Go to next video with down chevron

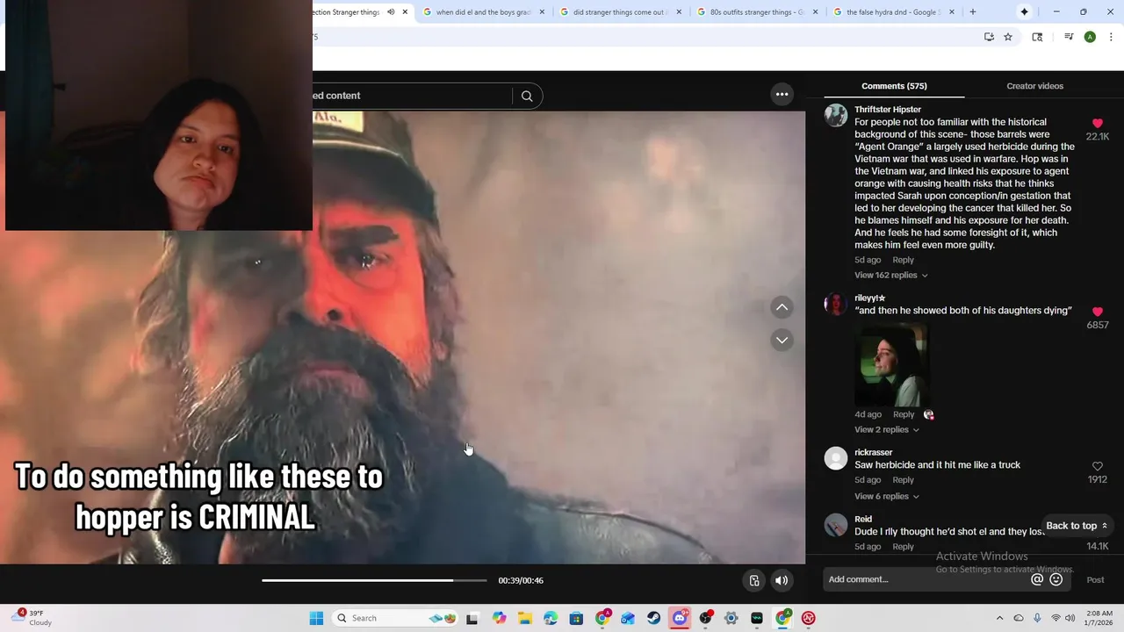(782, 340)
